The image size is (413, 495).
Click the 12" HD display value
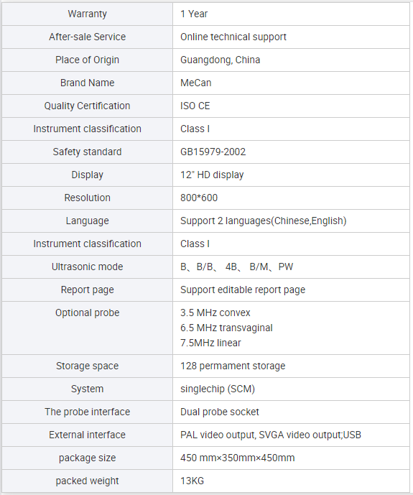point(212,175)
